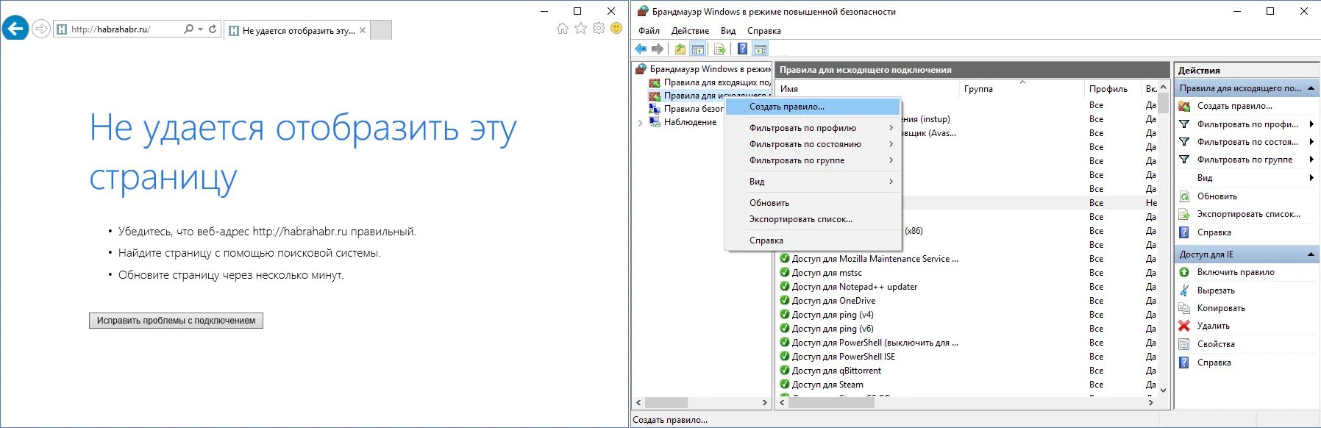The width and height of the screenshot is (1321, 428).
Task: Select rule 'Доступ для OneDrive'
Action: [827, 301]
